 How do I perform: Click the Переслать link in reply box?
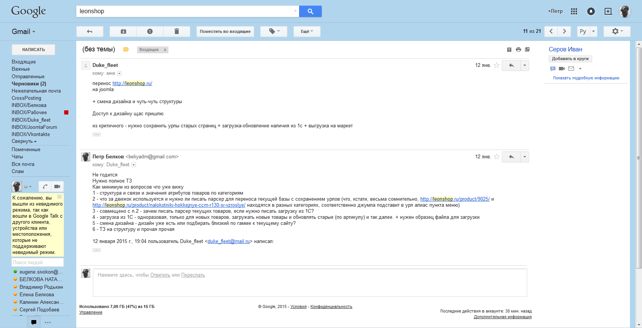pos(193,275)
